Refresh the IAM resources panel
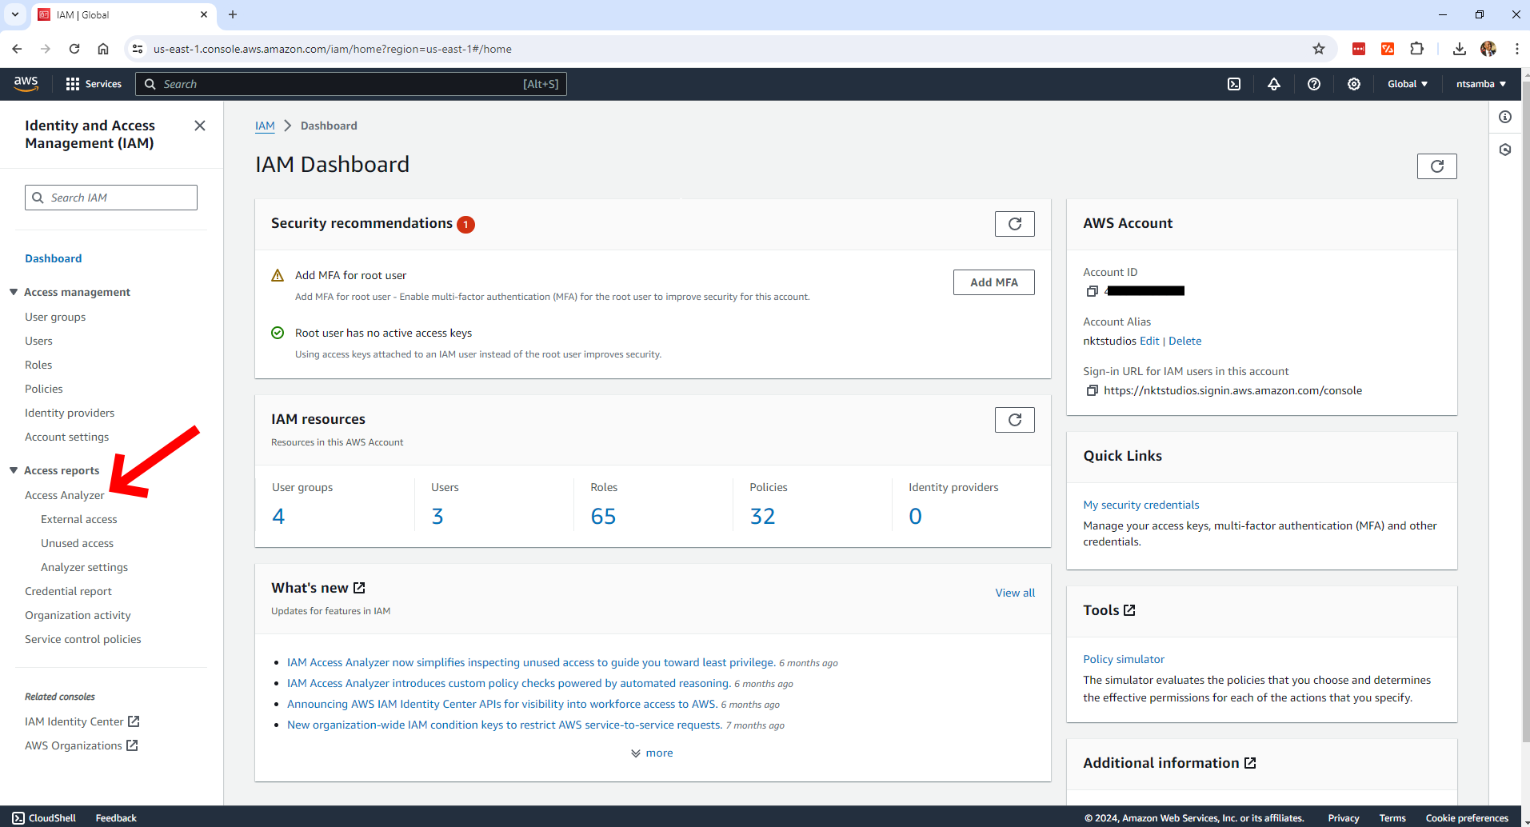The image size is (1530, 827). click(x=1014, y=420)
